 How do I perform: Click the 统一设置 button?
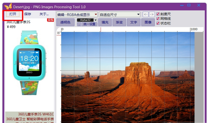(90, 24)
